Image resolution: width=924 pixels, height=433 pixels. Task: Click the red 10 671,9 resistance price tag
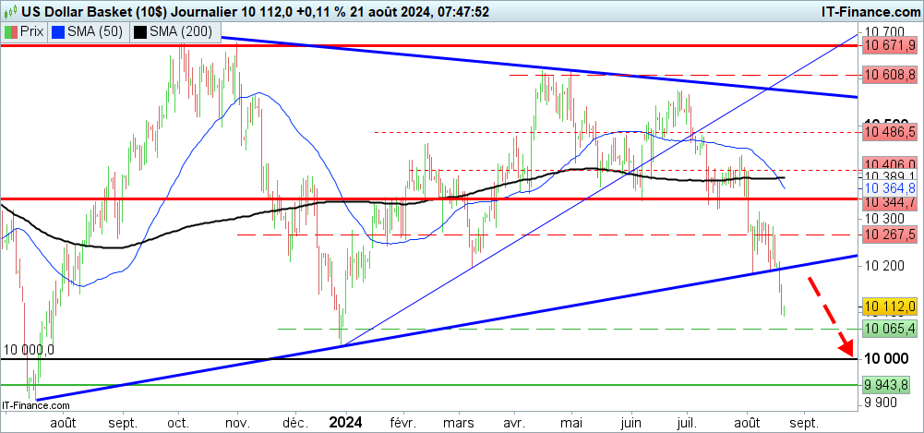pos(890,44)
